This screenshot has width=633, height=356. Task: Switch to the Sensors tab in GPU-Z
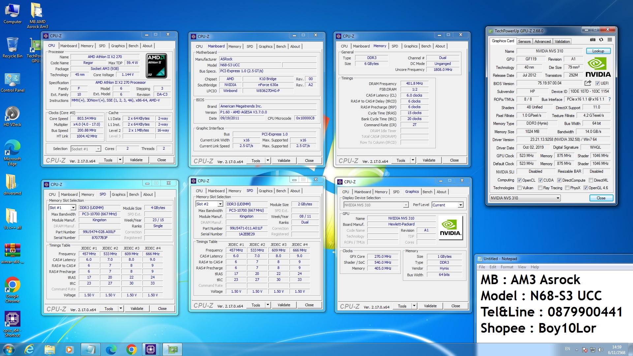click(524, 42)
